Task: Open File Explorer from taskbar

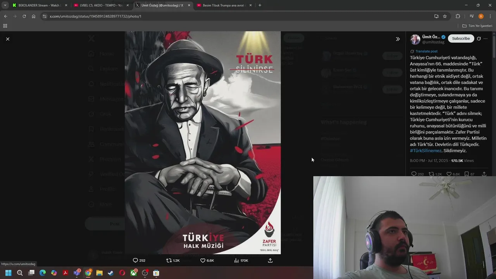Action: [100, 273]
